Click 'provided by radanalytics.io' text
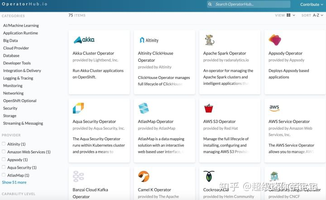 tap(226, 60)
